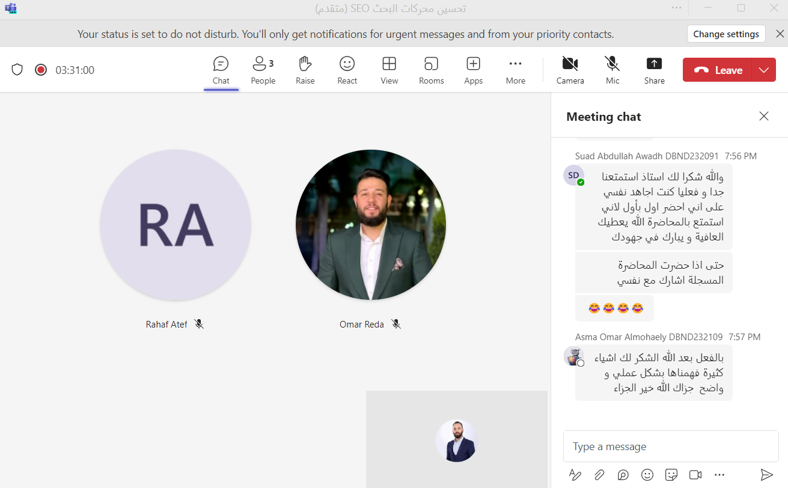Open message Format options icon

575,475
